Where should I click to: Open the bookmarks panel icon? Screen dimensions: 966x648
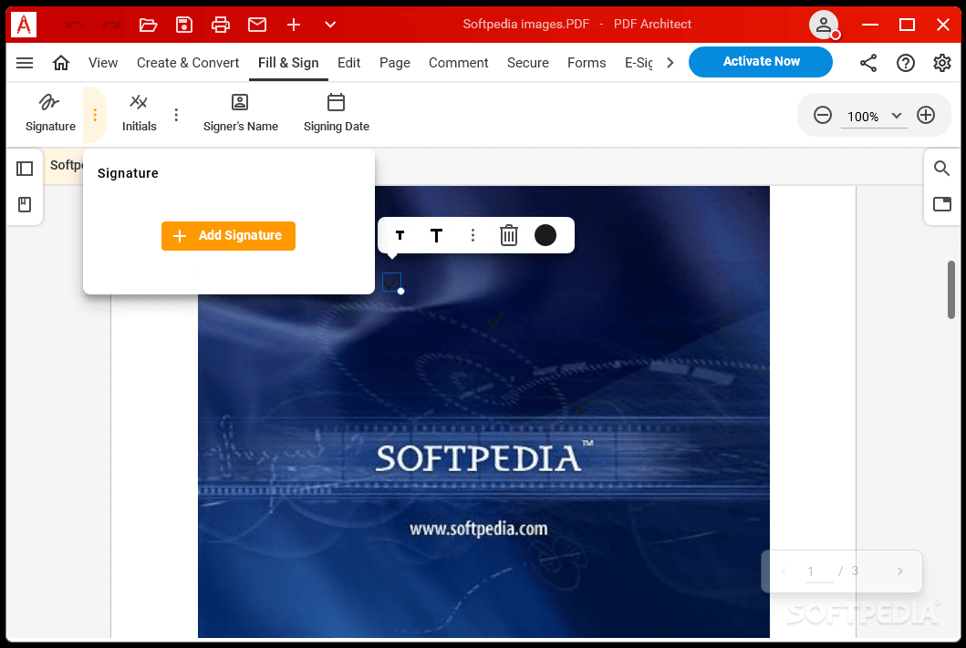25,204
